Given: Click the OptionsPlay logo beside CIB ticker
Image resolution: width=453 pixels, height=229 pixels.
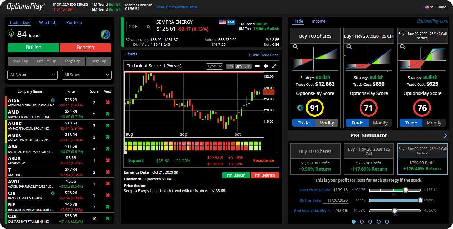Looking at the screenshot, I should 53,193.
